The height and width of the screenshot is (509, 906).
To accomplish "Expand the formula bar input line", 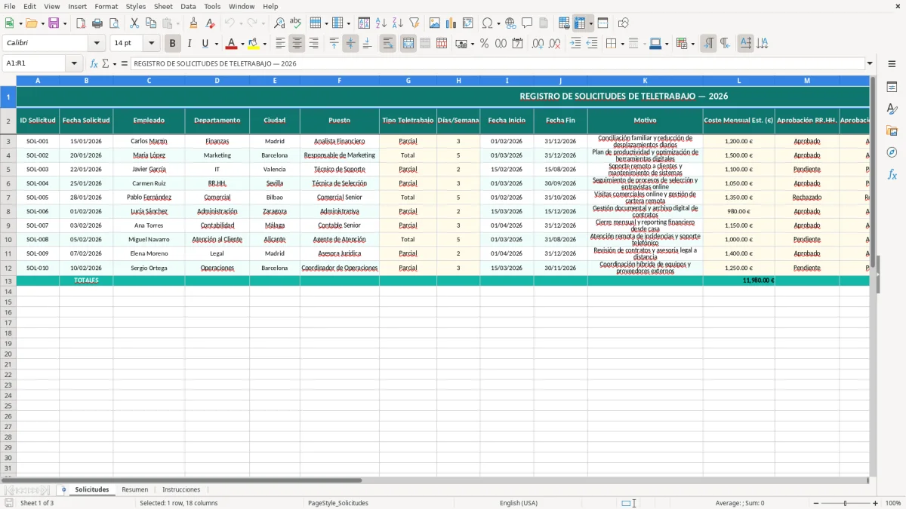I will pos(870,63).
